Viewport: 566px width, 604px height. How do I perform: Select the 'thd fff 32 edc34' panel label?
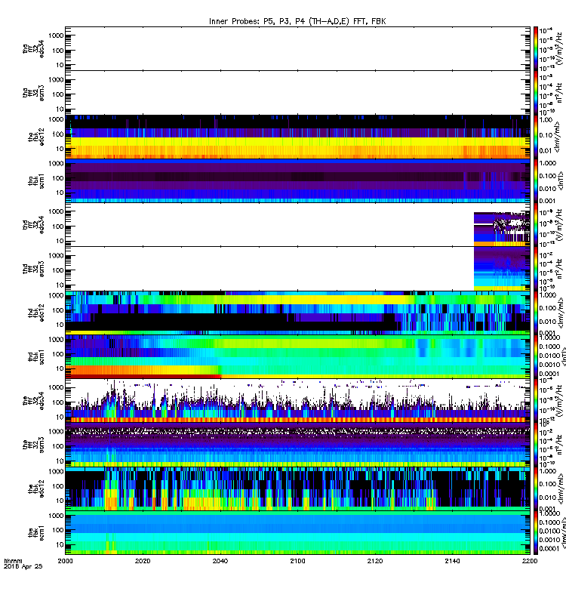coord(33,225)
